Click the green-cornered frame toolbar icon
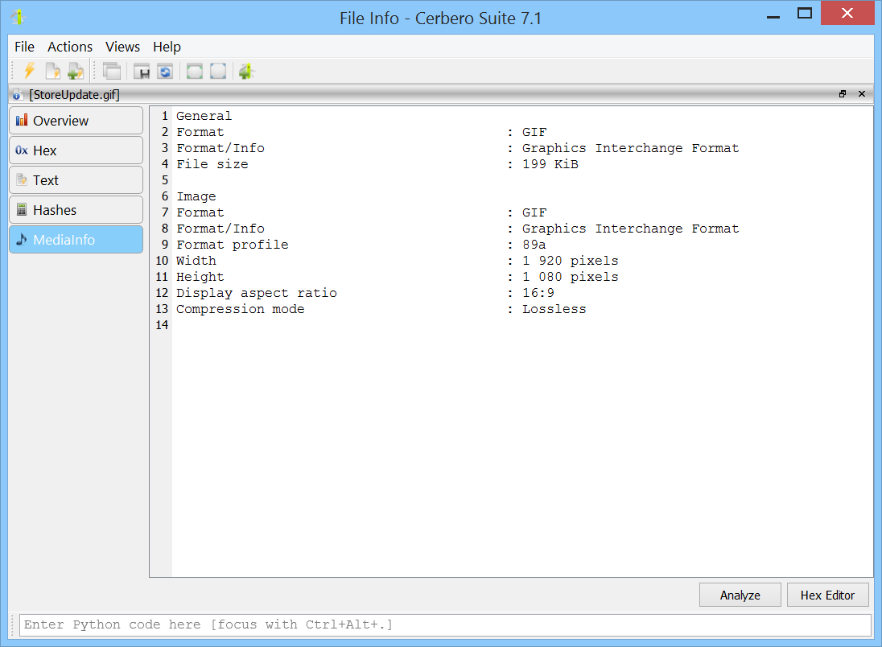This screenshot has width=882, height=647. (195, 71)
